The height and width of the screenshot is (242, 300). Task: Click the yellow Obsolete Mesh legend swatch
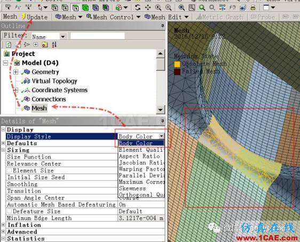177,64
